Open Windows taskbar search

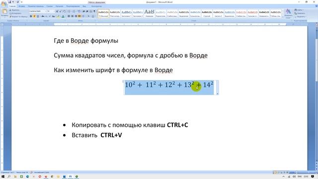(x=9, y=177)
